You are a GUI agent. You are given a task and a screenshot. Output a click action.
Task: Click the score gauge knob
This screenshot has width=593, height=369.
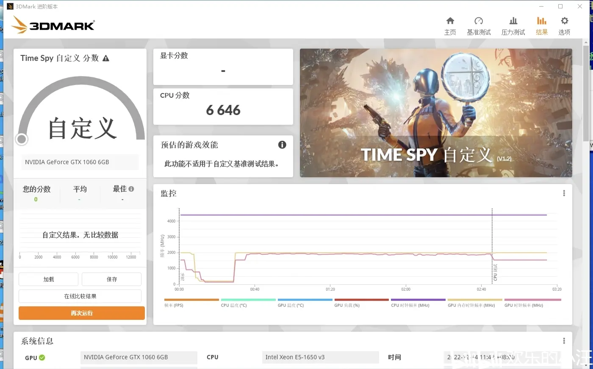point(22,139)
